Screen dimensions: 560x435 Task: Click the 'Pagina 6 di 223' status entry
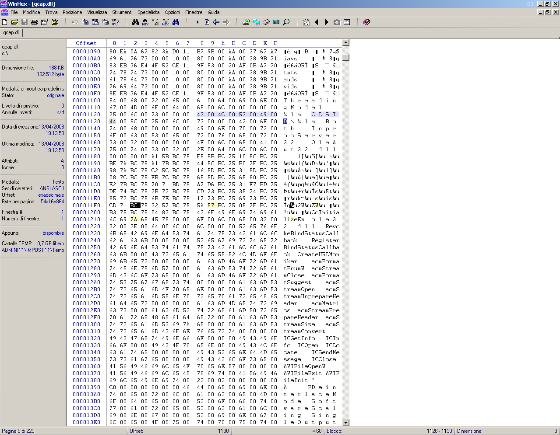coord(18,431)
